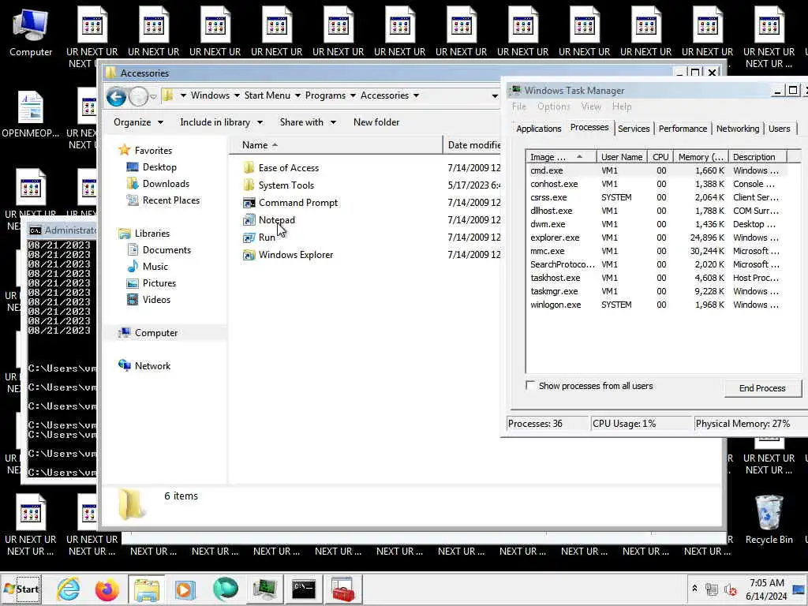The image size is (808, 606).
Task: Select the Command Prompt shortcut
Action: pyautogui.click(x=290, y=203)
